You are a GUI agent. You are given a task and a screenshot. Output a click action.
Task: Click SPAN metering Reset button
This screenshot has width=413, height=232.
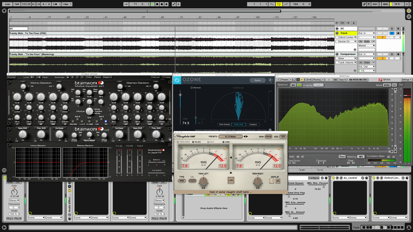342,156
